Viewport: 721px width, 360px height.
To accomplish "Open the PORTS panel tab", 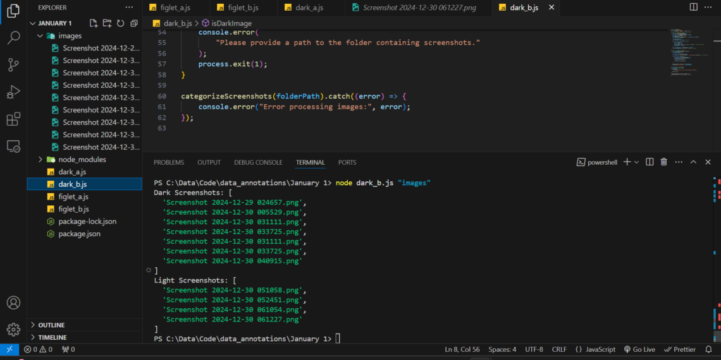I will coord(347,162).
